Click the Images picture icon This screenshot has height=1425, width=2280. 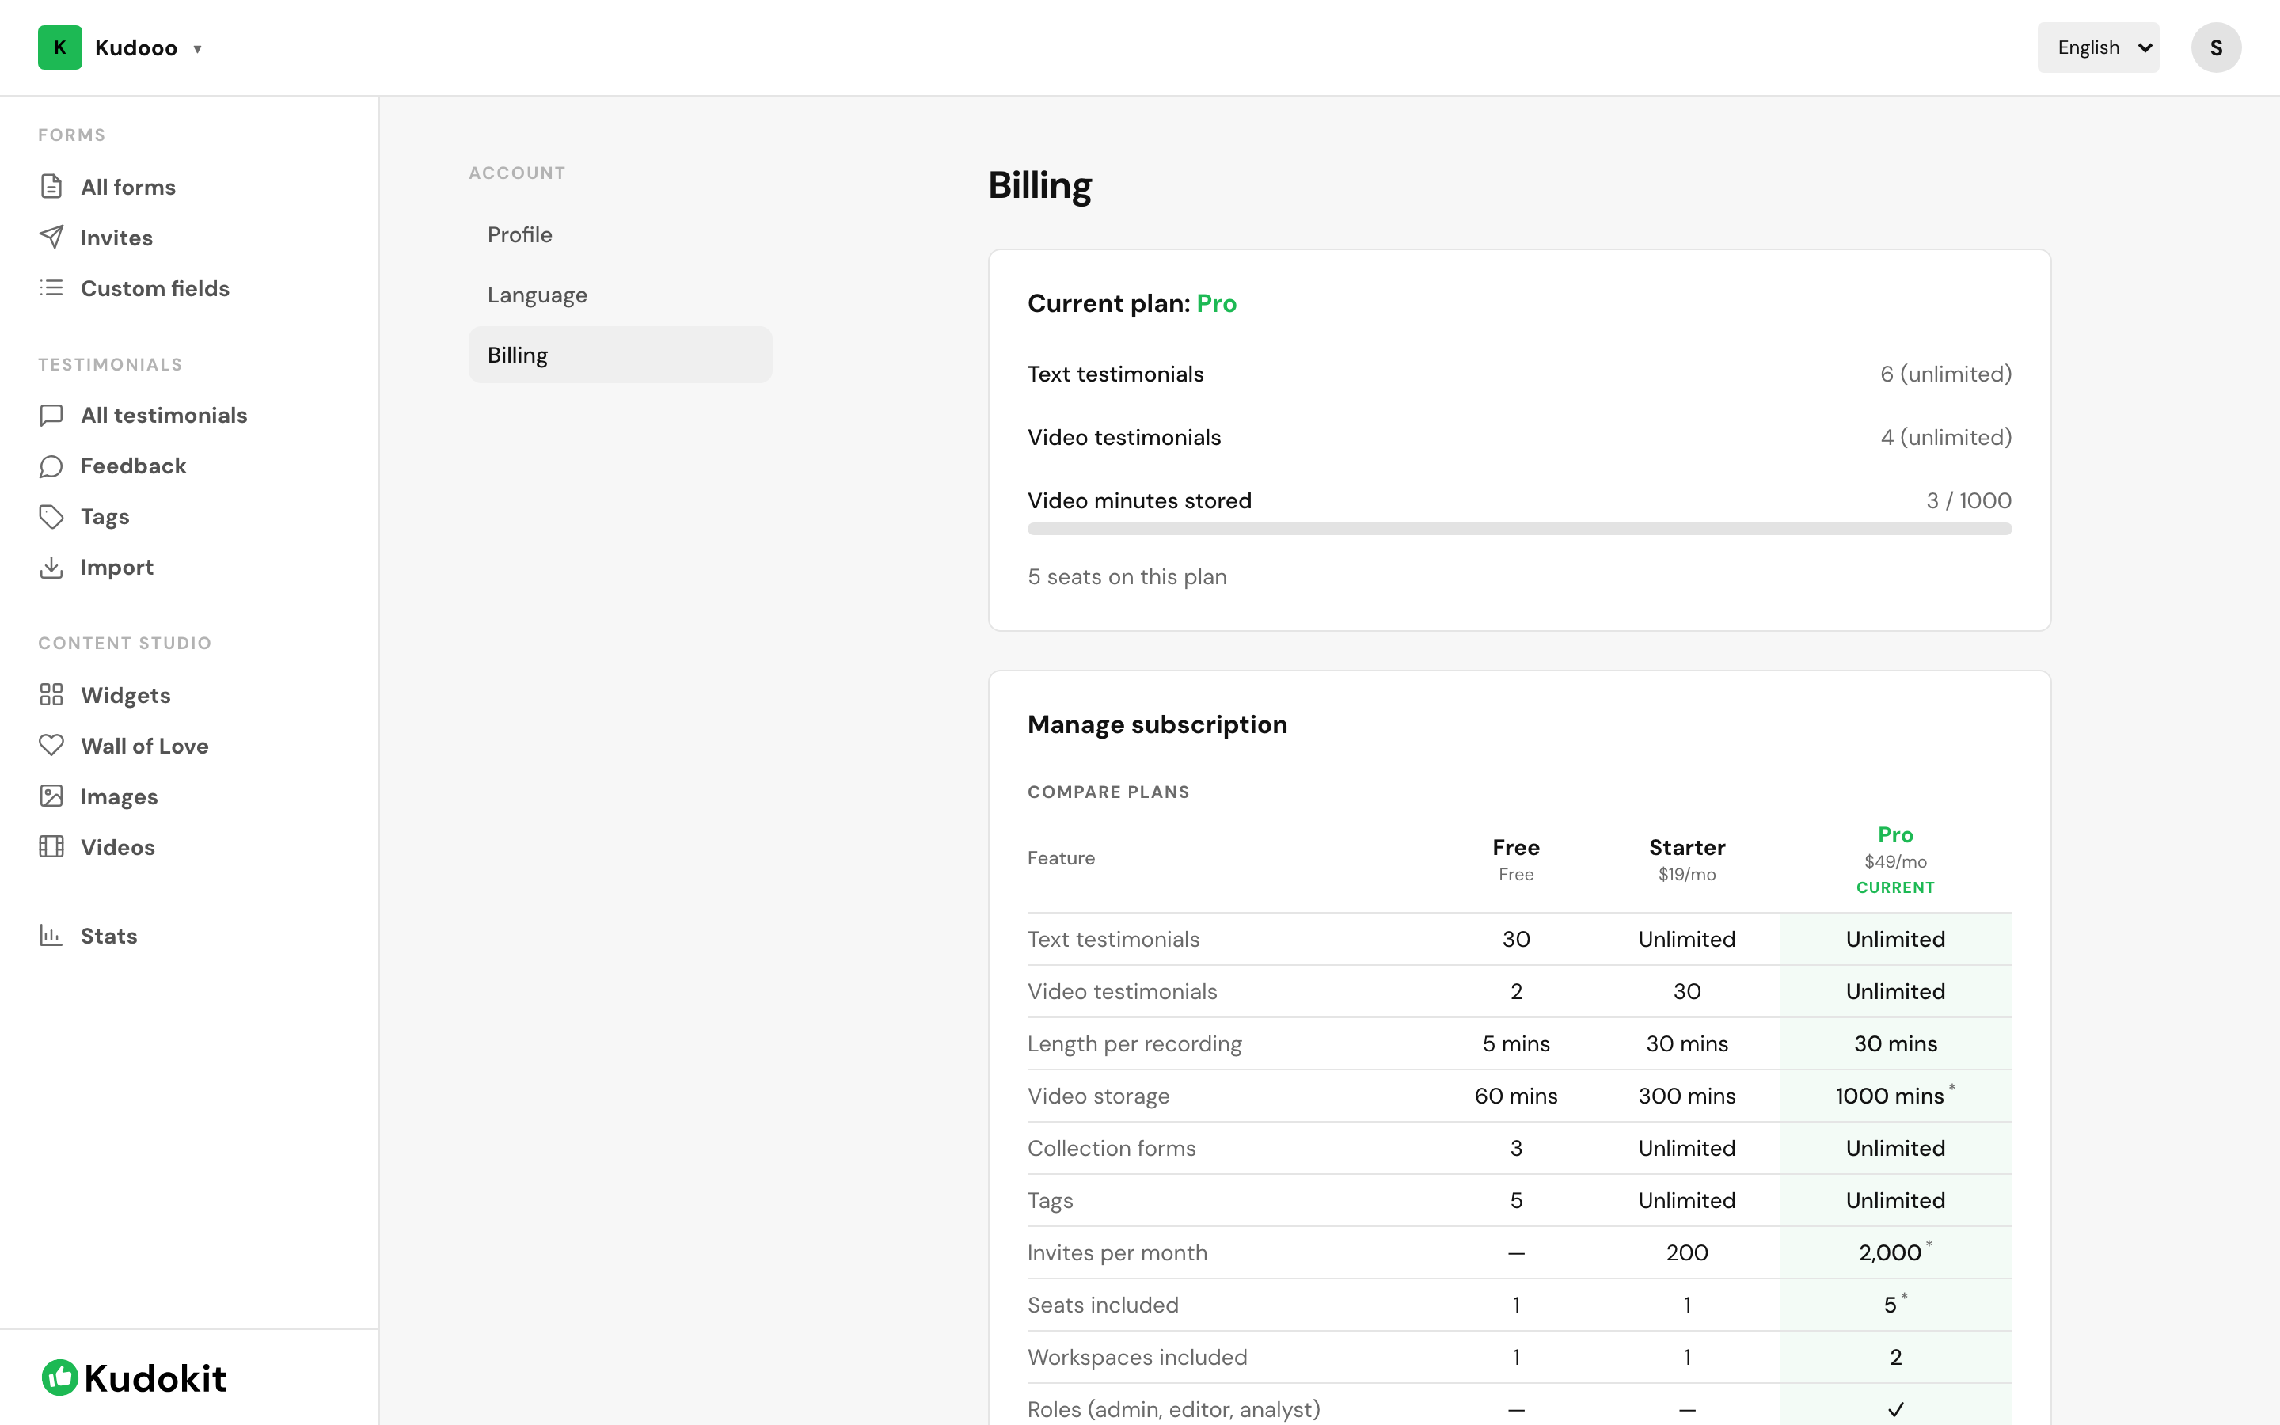point(51,796)
